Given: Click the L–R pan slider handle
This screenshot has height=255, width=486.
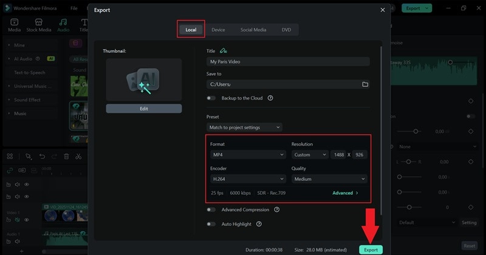Looking at the screenshot, I should click(x=408, y=161).
